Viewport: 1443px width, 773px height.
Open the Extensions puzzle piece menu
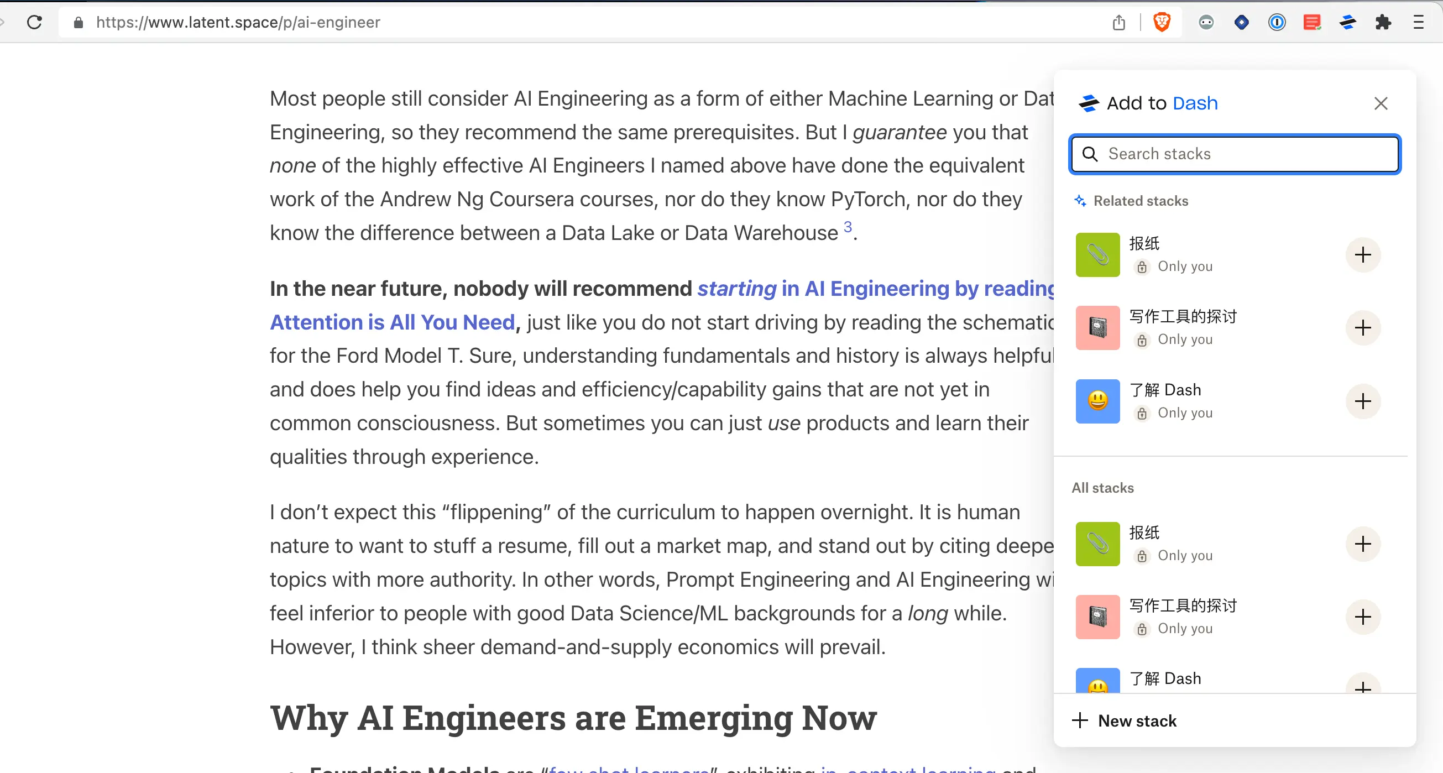(1383, 23)
